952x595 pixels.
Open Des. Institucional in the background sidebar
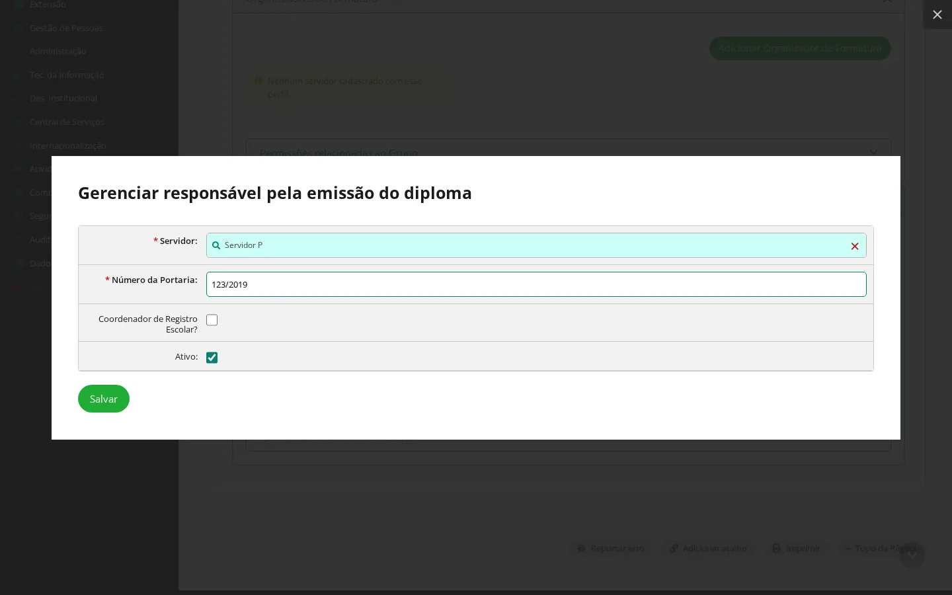[x=63, y=99]
